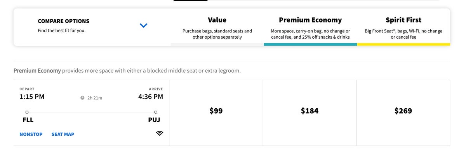Click the Spirit First column header
Viewport: 466px width, 159px height.
(403, 20)
